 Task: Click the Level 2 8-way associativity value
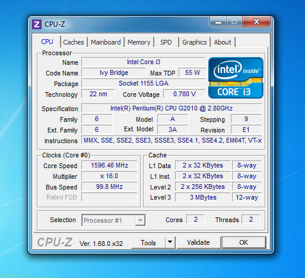[x=247, y=187]
